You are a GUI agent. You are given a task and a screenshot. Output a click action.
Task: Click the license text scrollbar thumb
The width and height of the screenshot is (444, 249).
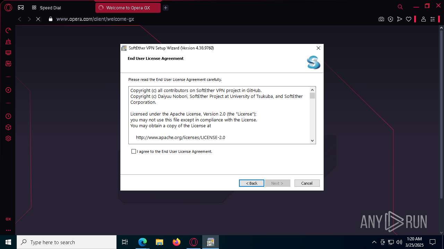[312, 96]
